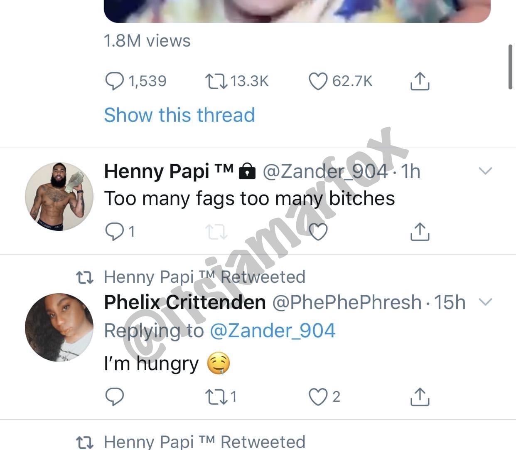Share Henny Papi's tweet
Screen dimensions: 516x450
click(420, 232)
